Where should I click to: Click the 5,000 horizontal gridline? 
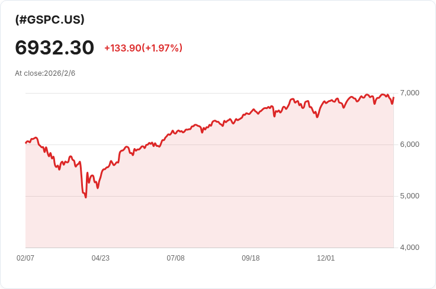point(210,196)
